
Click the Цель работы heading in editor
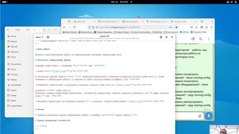(43, 49)
